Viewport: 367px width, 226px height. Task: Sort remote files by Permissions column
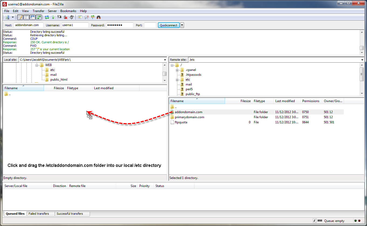pyautogui.click(x=311, y=101)
